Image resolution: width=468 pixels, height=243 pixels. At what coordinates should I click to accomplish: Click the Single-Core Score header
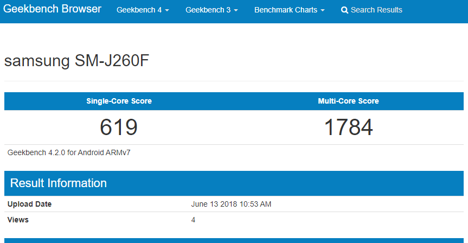119,101
